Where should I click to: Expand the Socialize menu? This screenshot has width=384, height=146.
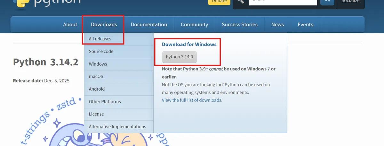click(x=350, y=2)
